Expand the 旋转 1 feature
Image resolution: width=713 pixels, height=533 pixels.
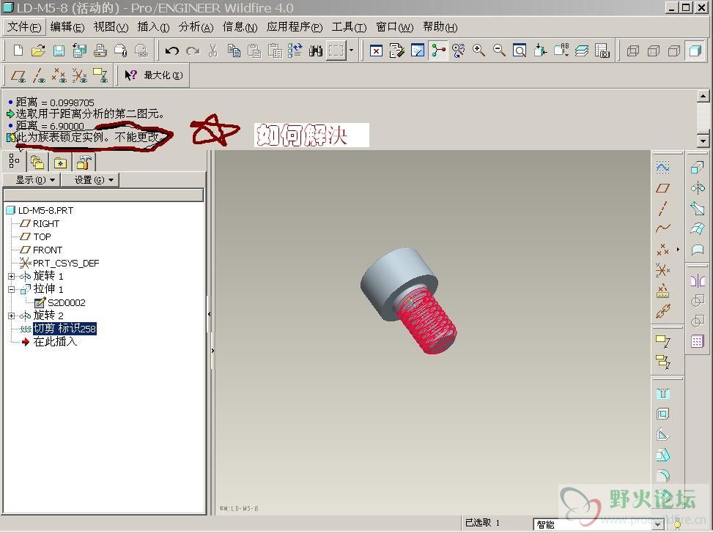coord(12,276)
